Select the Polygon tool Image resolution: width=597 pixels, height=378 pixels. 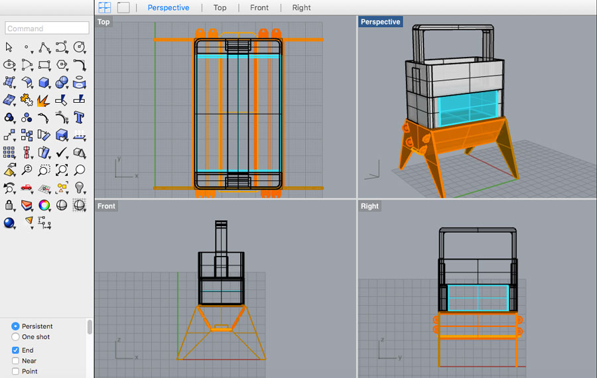62,65
